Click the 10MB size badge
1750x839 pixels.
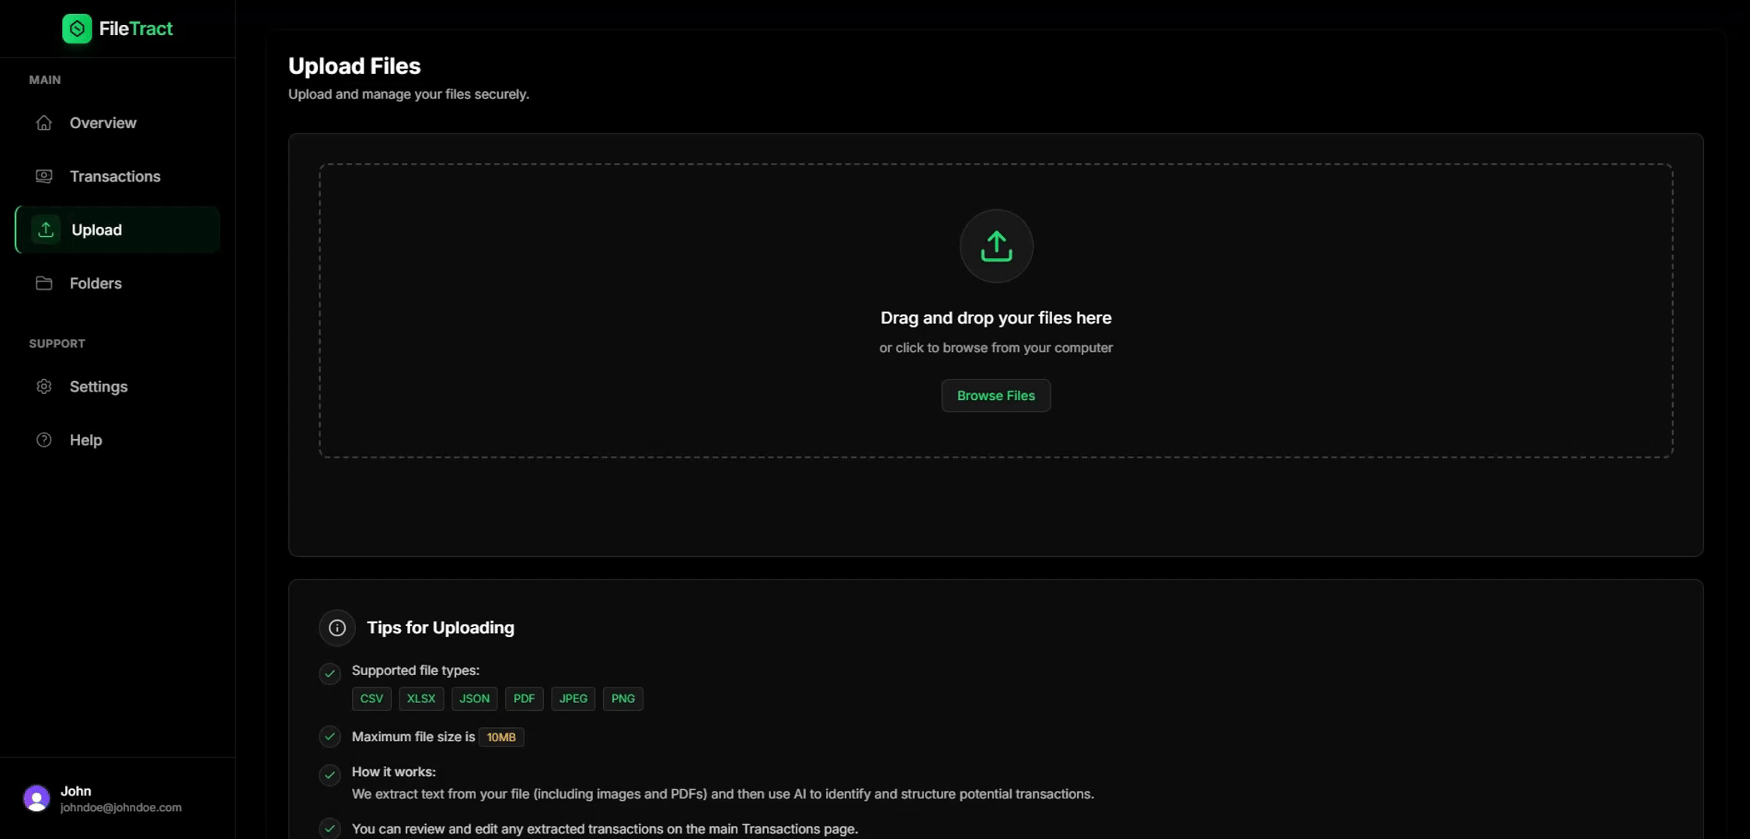click(501, 737)
